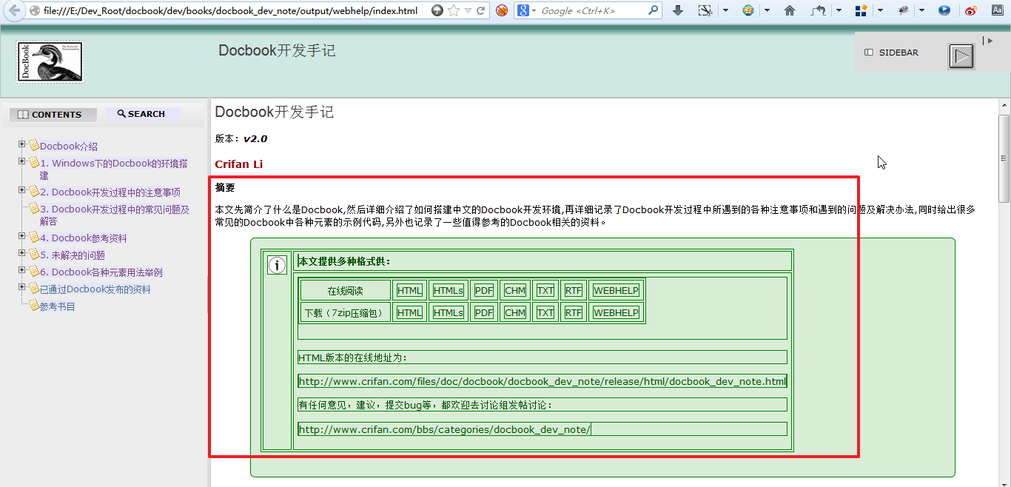The height and width of the screenshot is (487, 1011).
Task: Open the online reading PDF link
Action: pyautogui.click(x=483, y=290)
